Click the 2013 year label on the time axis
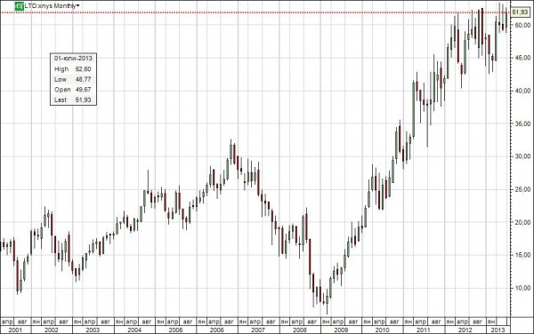The height and width of the screenshot is (334, 534). tap(498, 330)
